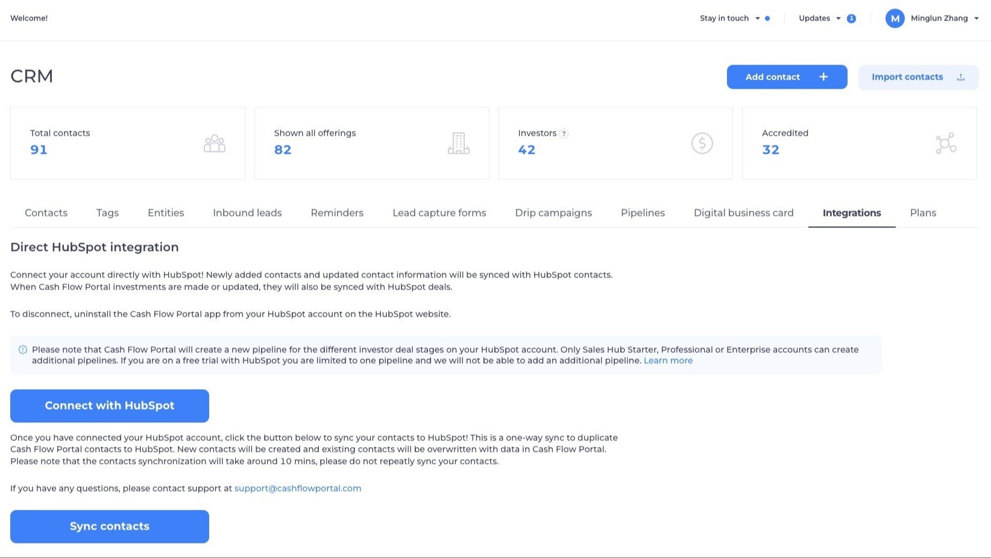Click the Total contacts value 91

tap(39, 150)
